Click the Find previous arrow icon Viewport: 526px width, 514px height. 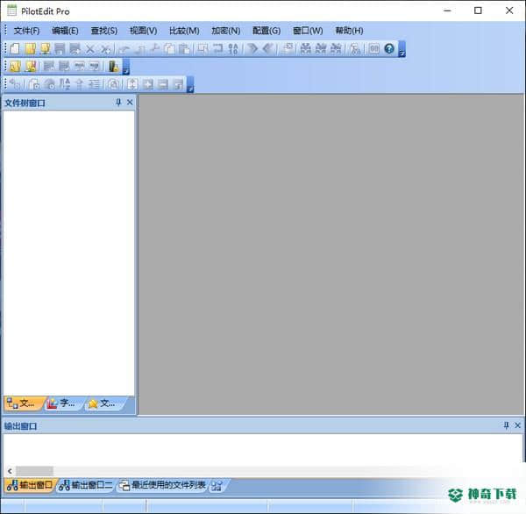pyautogui.click(x=267, y=49)
